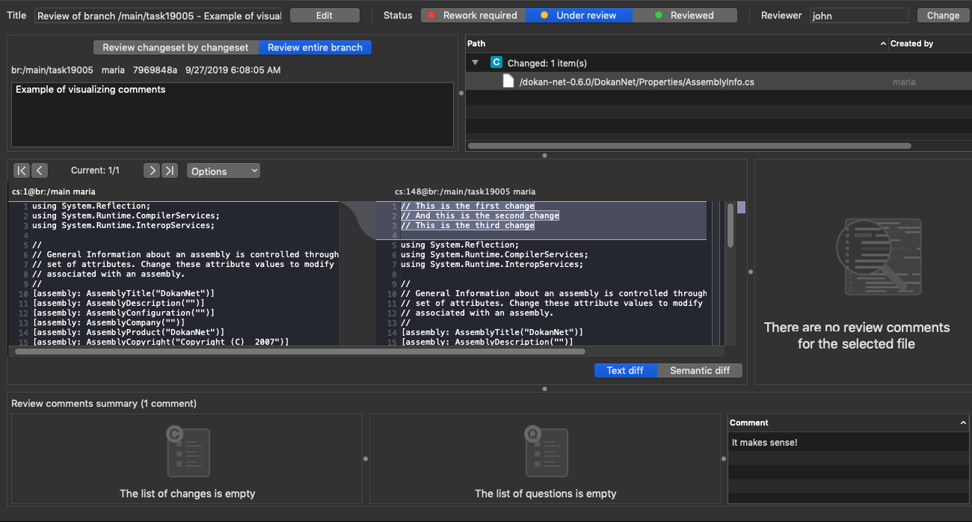Click maria in the Created by column
Image resolution: width=972 pixels, height=522 pixels.
(x=904, y=82)
